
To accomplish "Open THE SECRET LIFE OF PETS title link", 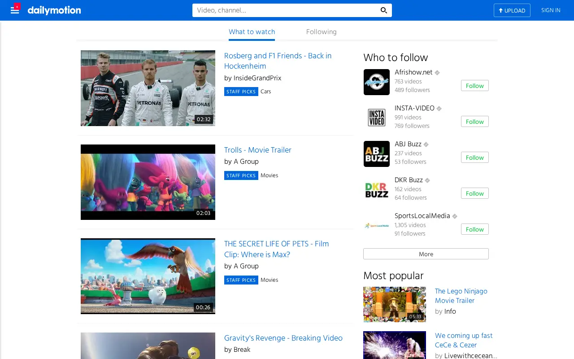I will pyautogui.click(x=277, y=249).
